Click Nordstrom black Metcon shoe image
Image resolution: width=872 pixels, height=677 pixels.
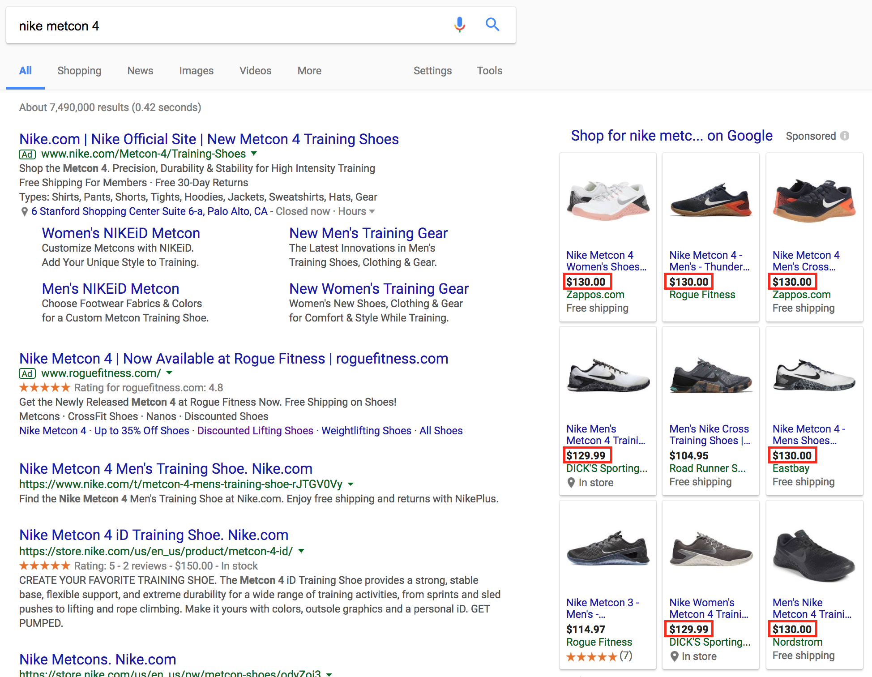[814, 555]
